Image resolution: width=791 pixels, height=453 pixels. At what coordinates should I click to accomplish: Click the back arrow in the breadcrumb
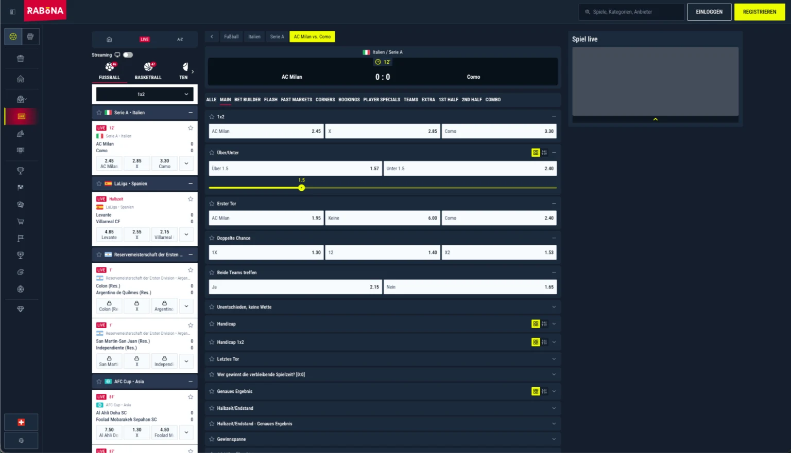(x=212, y=37)
